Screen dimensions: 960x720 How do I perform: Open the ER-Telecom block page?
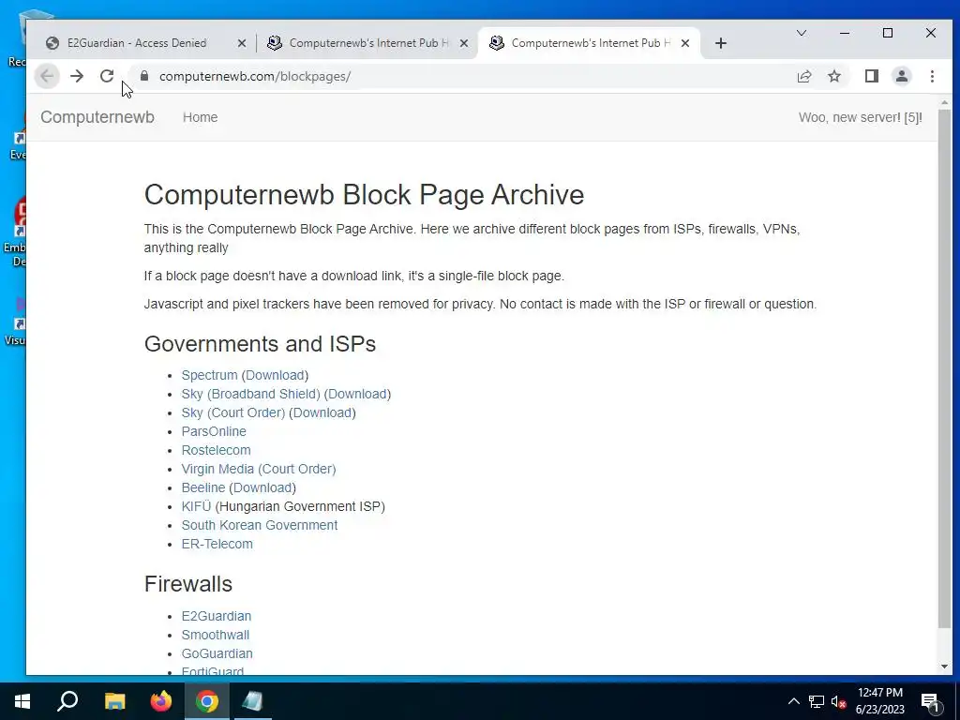[x=217, y=545]
